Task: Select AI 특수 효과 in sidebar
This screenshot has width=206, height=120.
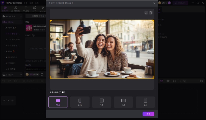Action: [x=11, y=28]
